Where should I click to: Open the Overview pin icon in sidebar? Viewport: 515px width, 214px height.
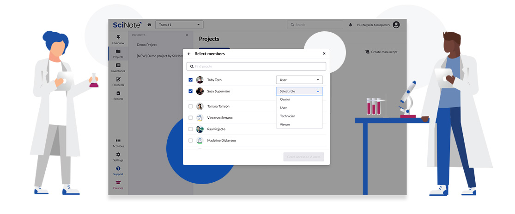[x=118, y=37]
